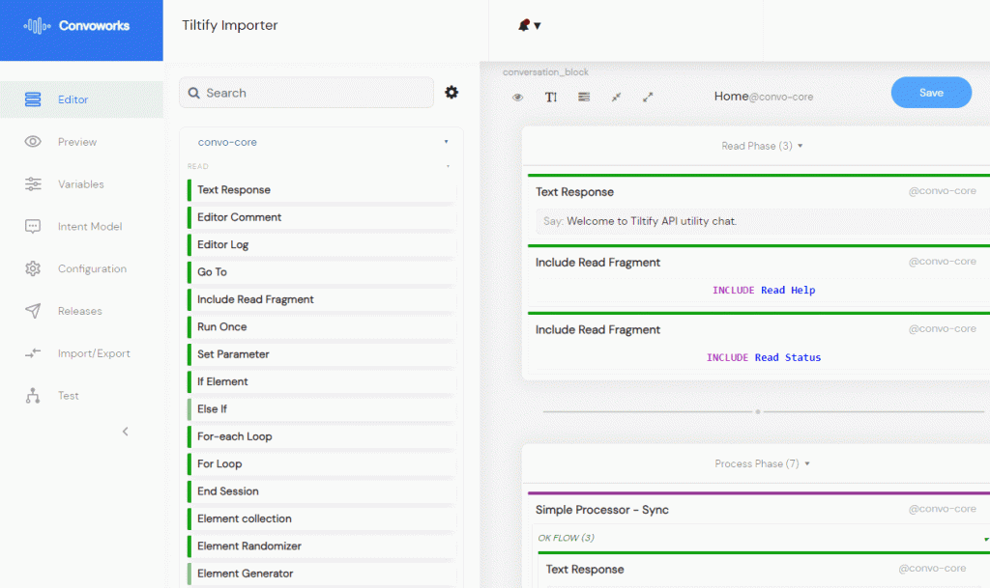990x588 pixels.
Task: Select Run Once component
Action: [x=322, y=327]
